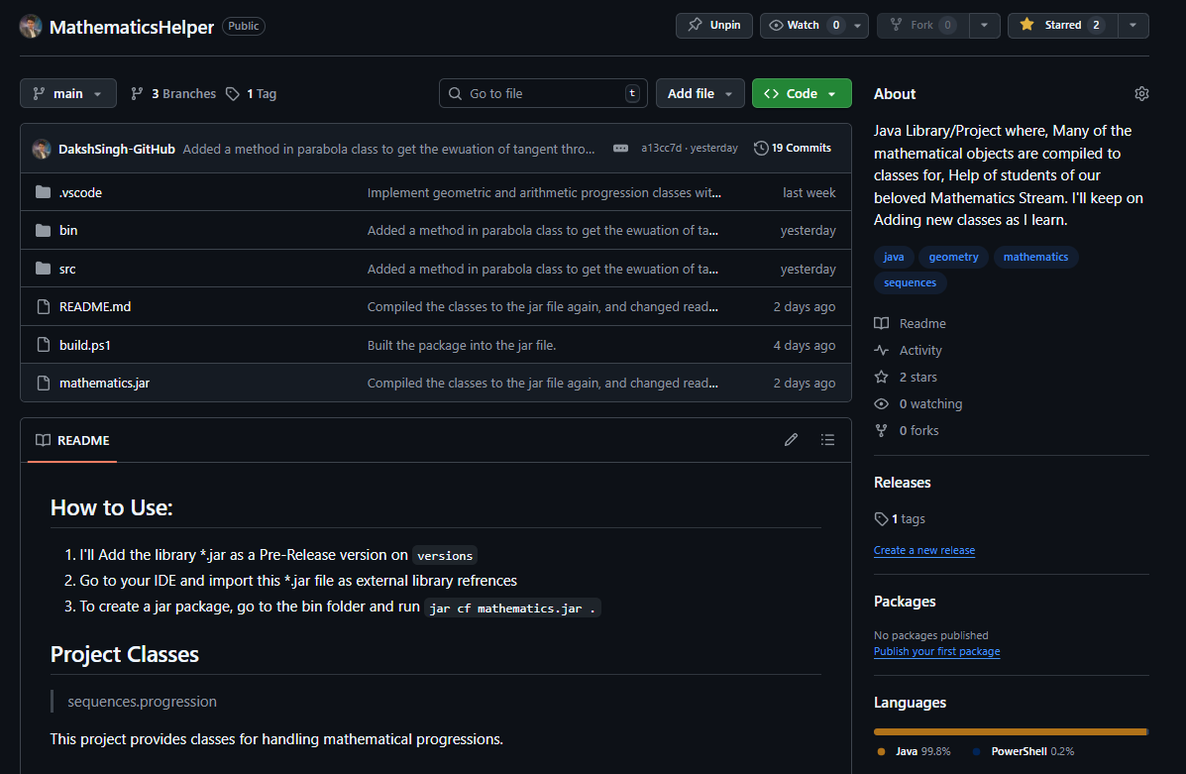1186x774 pixels.
Task: Click the About settings gear icon
Action: [1141, 94]
